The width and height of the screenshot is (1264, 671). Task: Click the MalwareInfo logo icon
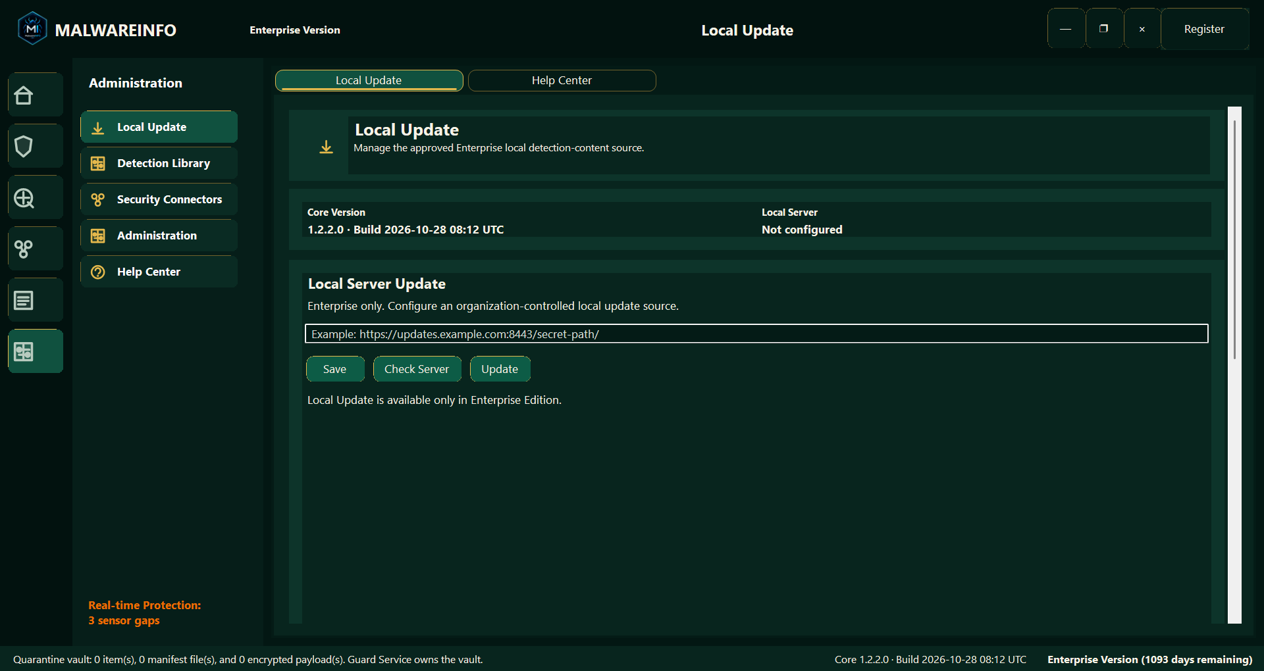32,29
